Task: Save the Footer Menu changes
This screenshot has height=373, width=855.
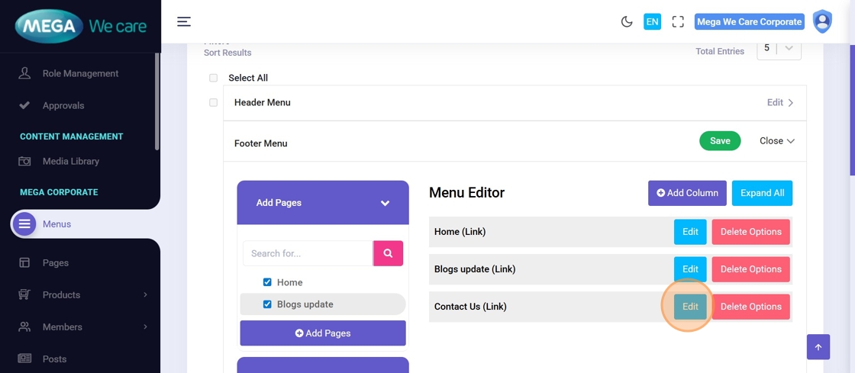Action: pyautogui.click(x=719, y=140)
